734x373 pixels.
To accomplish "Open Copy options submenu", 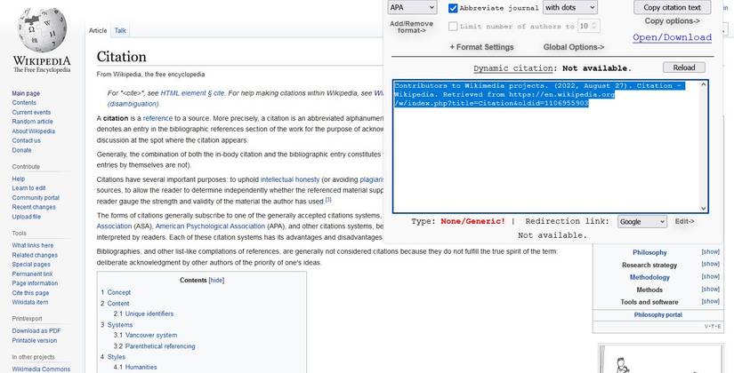I will pos(672,21).
